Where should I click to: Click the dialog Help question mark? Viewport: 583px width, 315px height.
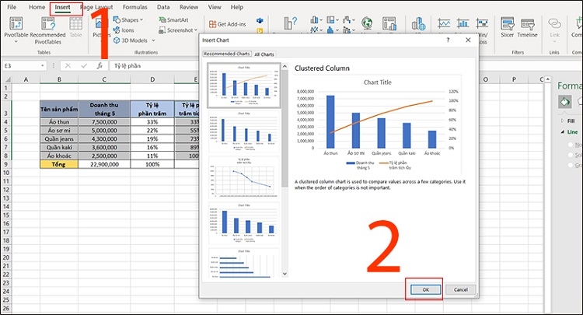(448, 39)
